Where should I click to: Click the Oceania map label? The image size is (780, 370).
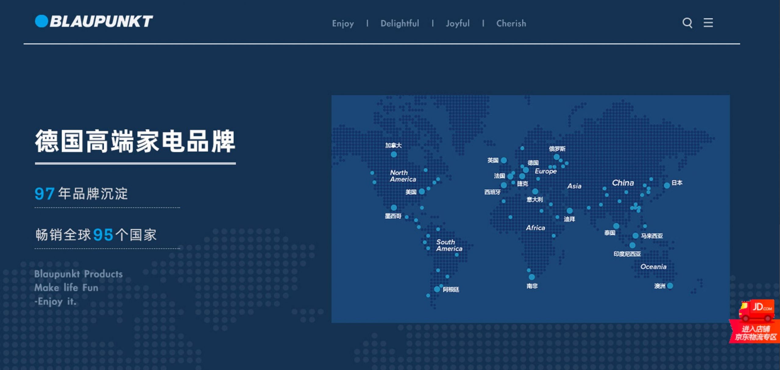click(x=653, y=267)
